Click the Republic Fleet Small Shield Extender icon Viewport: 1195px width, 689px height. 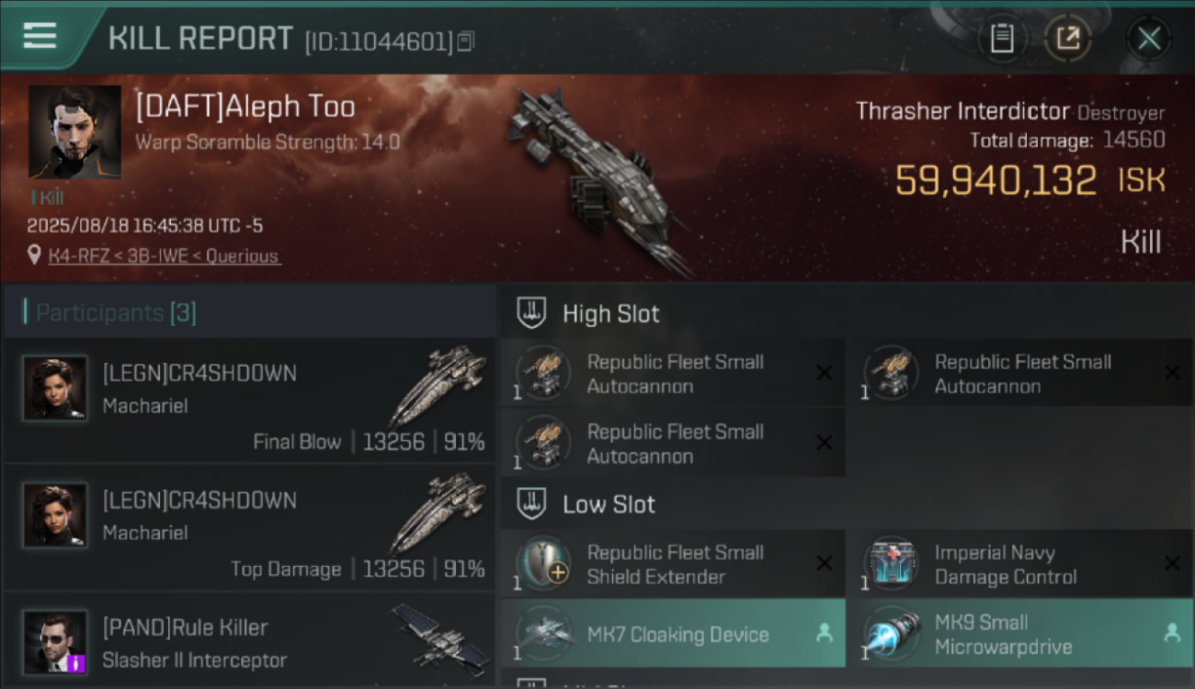click(543, 563)
